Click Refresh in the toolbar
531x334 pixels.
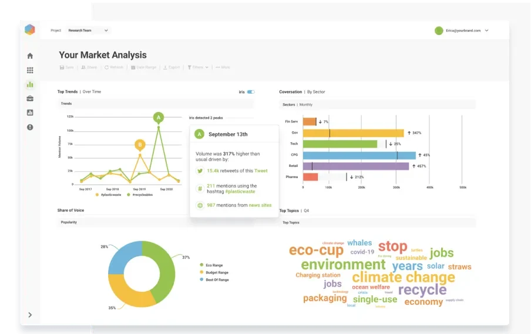click(x=114, y=67)
